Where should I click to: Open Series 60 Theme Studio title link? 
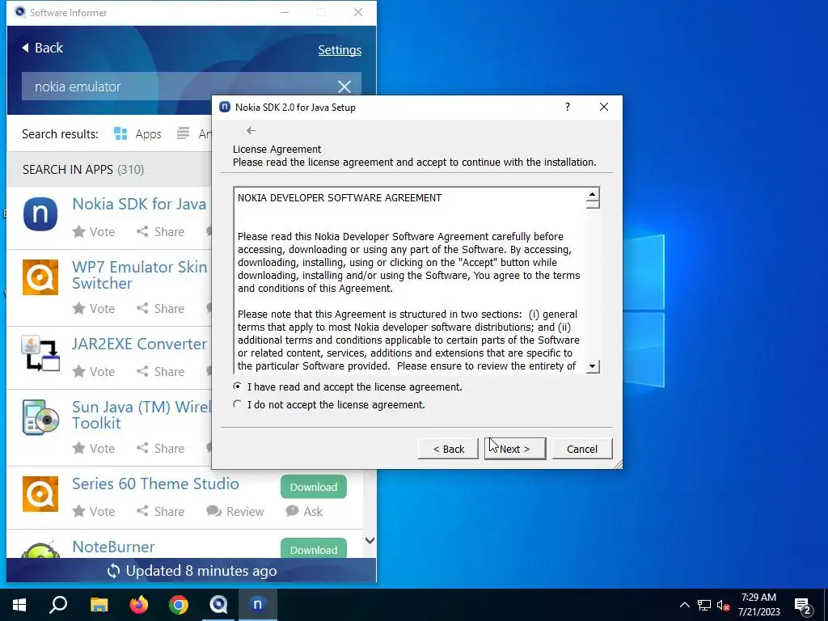pos(155,484)
